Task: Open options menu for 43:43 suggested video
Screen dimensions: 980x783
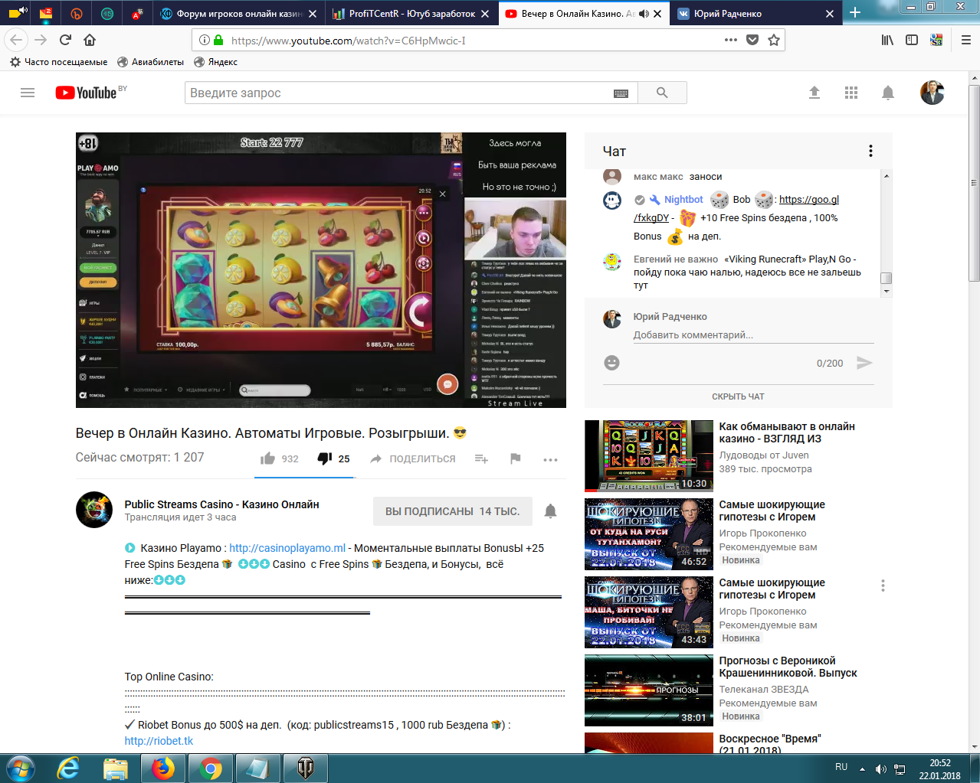Action: point(883,586)
